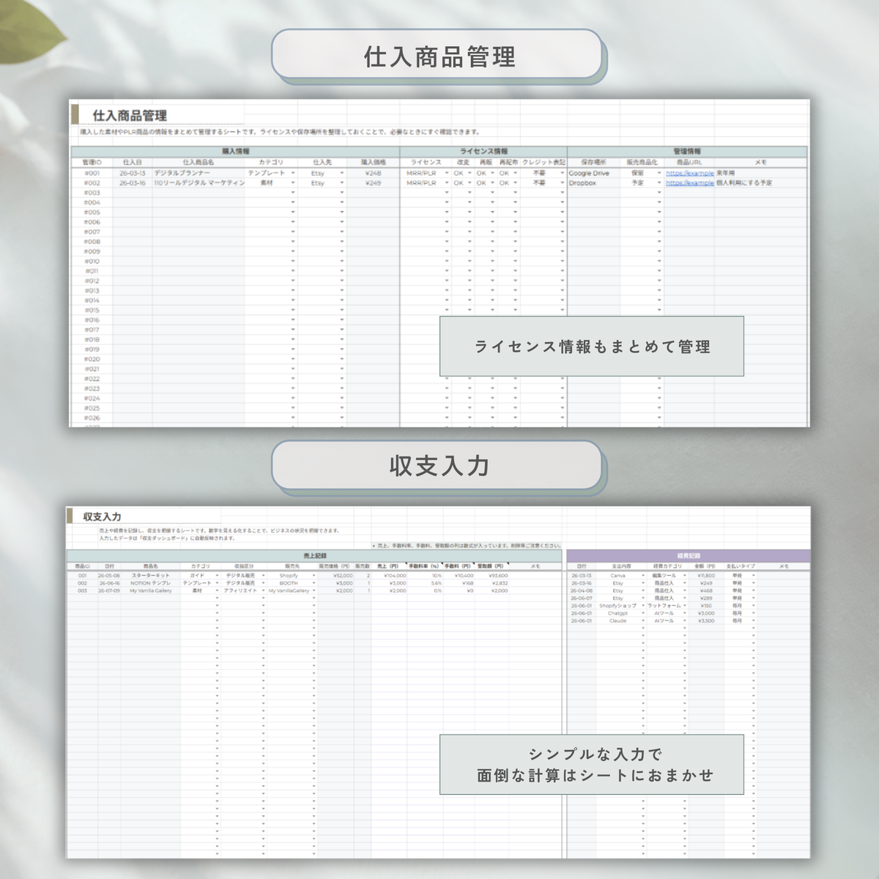The image size is (879, 879).
Task: Open the 編集ツール expense category dropdown
Action: (685, 576)
